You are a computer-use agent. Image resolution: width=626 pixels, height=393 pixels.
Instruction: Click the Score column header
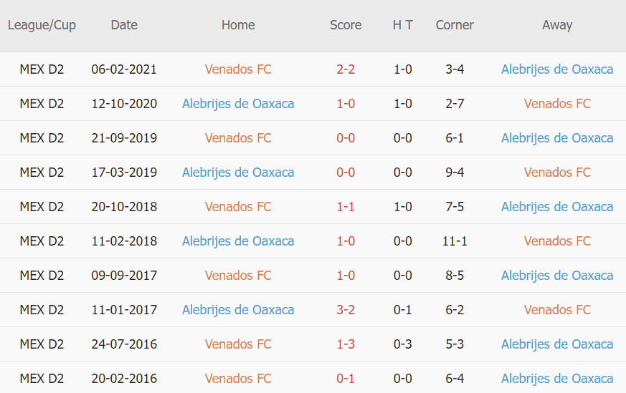[346, 25]
